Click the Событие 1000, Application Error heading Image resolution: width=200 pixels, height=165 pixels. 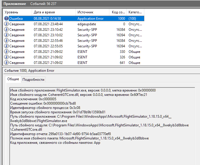click(29, 71)
